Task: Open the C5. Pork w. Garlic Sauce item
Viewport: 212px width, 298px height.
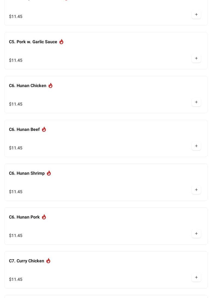Action: [33, 42]
